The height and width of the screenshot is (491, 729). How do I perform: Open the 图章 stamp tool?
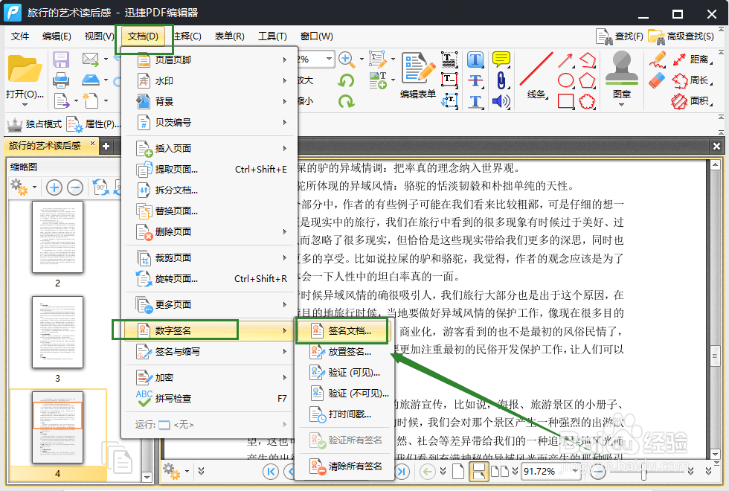coord(622,77)
